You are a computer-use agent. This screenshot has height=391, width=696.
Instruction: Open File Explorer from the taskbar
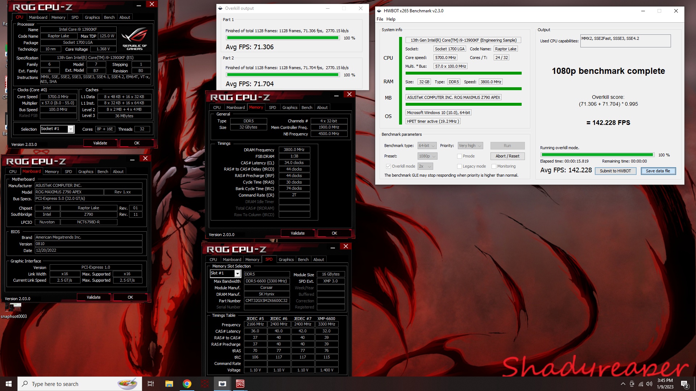point(169,384)
